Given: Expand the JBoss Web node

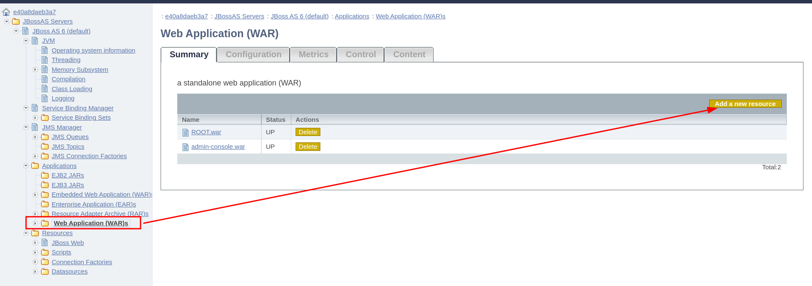Looking at the screenshot, I should click(35, 243).
